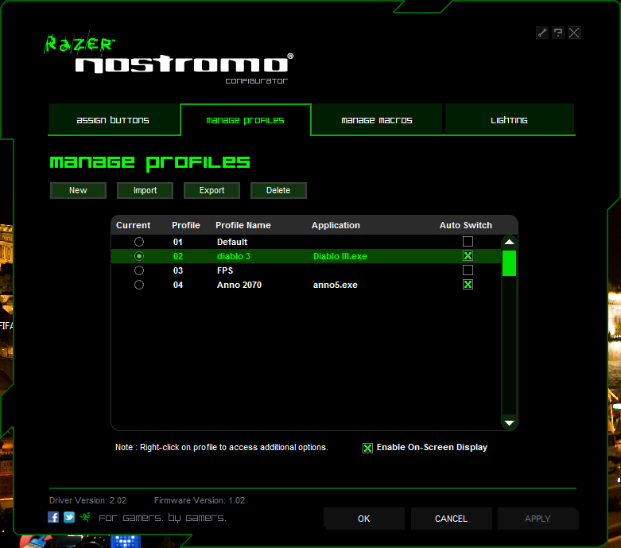
Task: Click the Export profile button
Action: (x=212, y=190)
